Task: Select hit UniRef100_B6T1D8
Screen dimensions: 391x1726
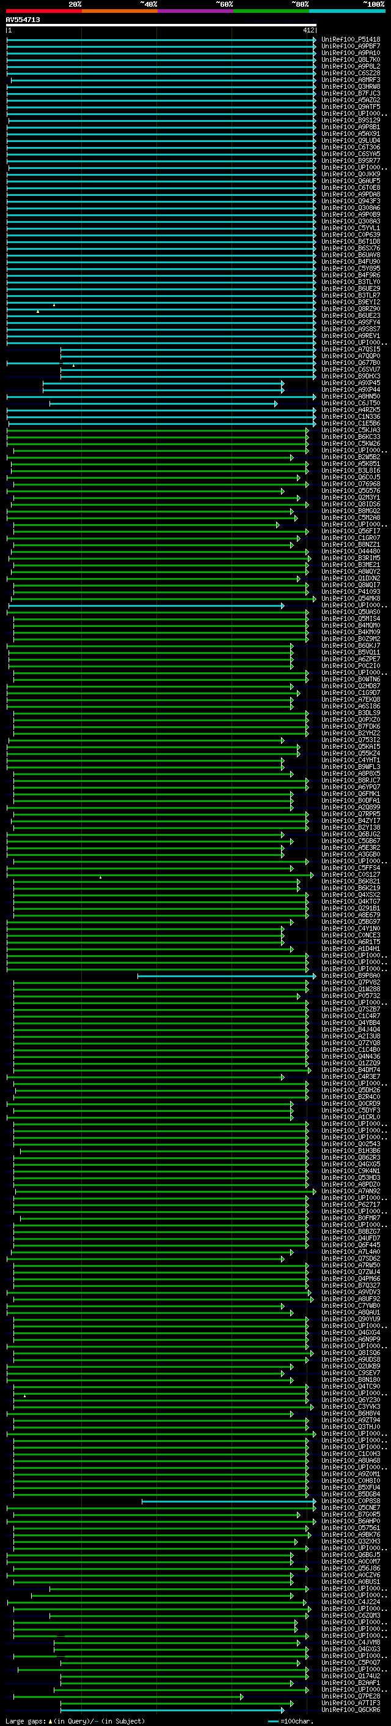Action: [x=351, y=241]
